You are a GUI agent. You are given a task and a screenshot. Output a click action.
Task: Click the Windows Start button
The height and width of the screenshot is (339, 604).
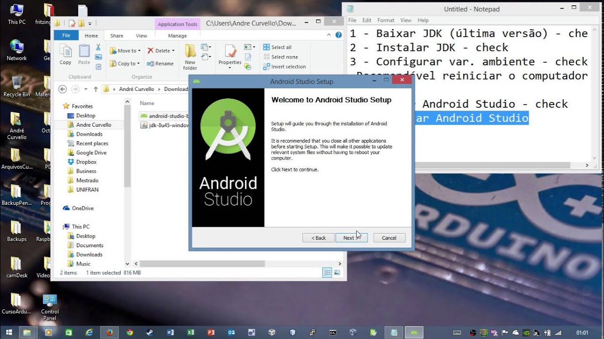[x=8, y=332]
